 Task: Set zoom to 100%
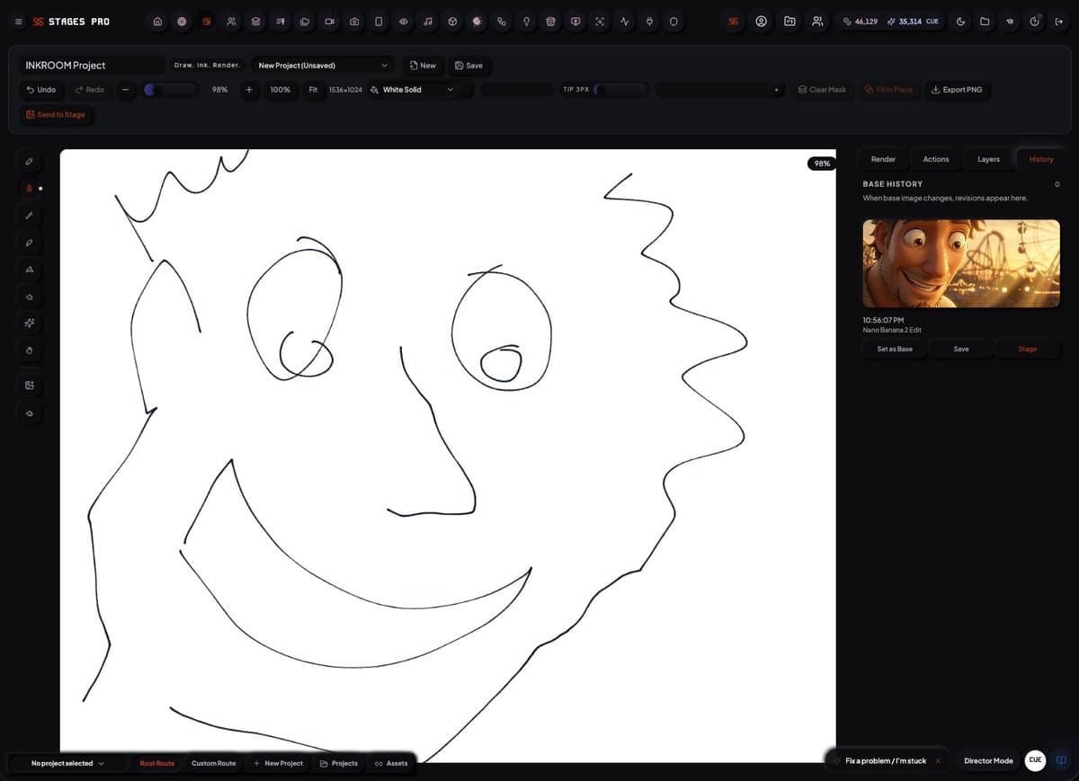pos(281,90)
